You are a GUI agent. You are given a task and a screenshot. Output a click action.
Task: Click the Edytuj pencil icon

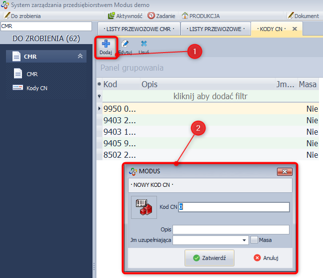[124, 44]
